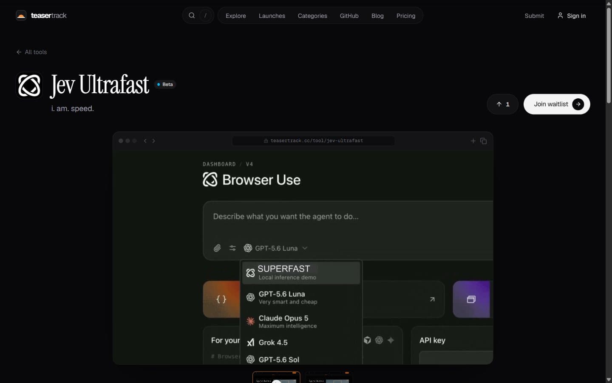
Task: Expand the GPT-5.6 Luna model selector
Action: tap(275, 248)
